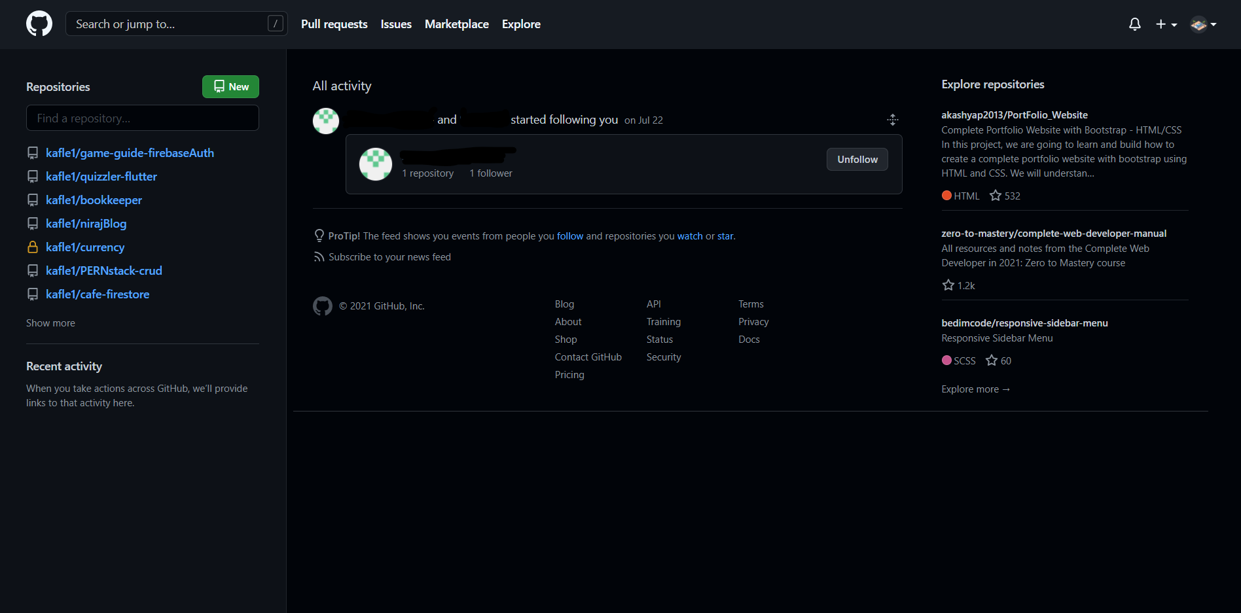Open the user avatar menu
1241x613 pixels.
(1203, 24)
